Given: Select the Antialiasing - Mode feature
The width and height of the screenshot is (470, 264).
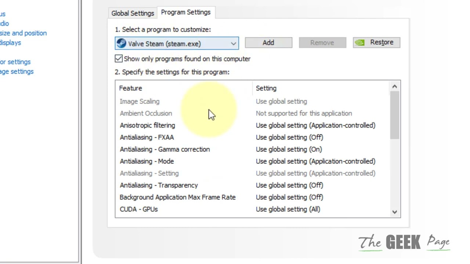Looking at the screenshot, I should coord(147,161).
